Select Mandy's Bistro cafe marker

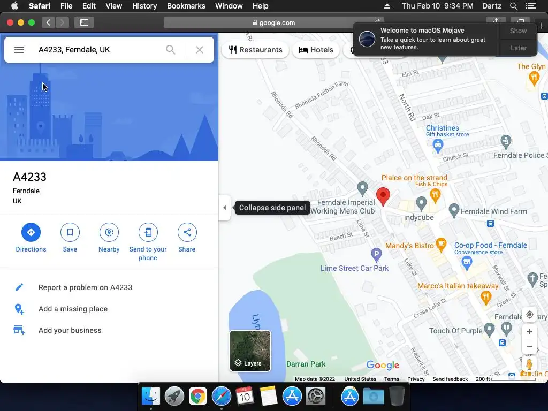point(442,245)
